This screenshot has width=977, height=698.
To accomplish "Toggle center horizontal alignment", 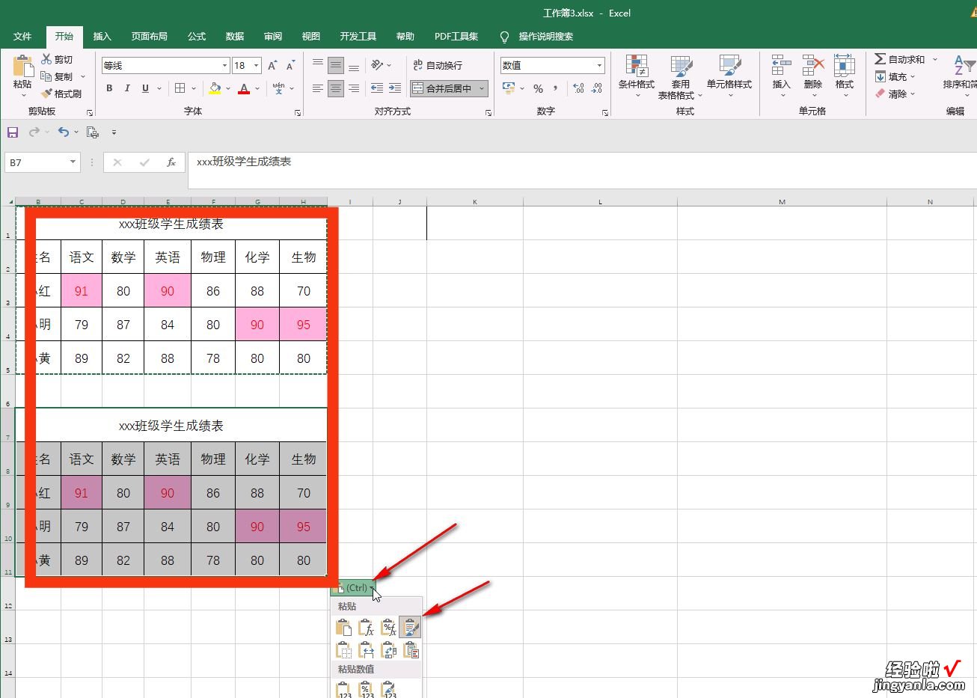I will point(336,88).
